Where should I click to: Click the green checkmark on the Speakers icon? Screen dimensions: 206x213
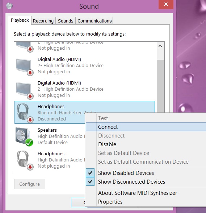(29, 143)
